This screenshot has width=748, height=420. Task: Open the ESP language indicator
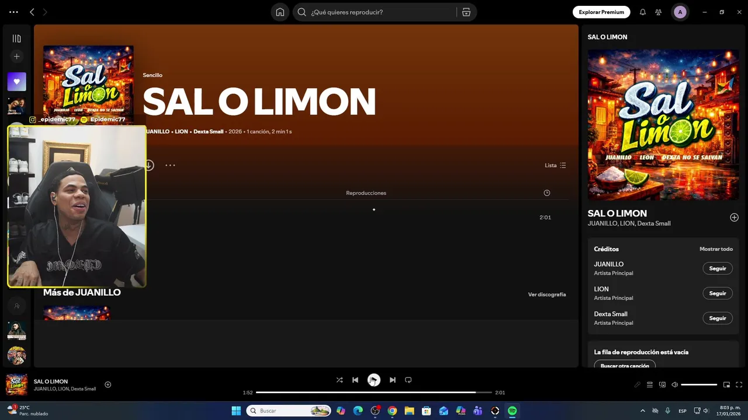point(683,411)
